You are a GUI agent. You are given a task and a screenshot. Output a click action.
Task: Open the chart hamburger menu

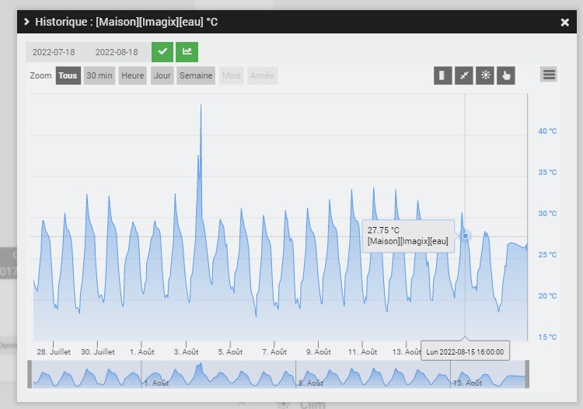click(x=549, y=75)
